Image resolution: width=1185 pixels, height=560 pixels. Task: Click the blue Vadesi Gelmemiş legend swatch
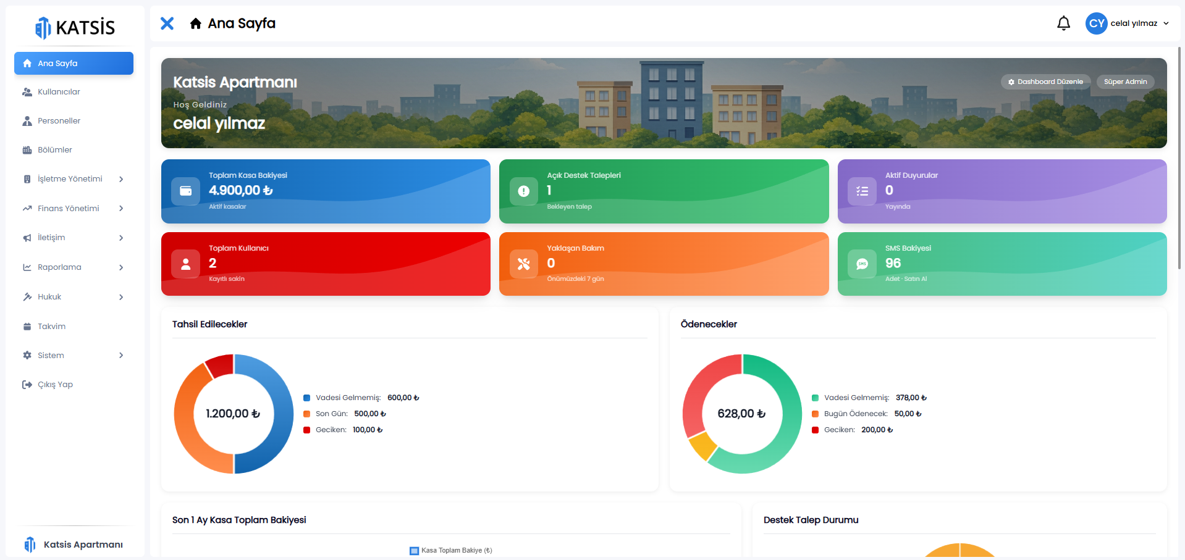pyautogui.click(x=306, y=398)
